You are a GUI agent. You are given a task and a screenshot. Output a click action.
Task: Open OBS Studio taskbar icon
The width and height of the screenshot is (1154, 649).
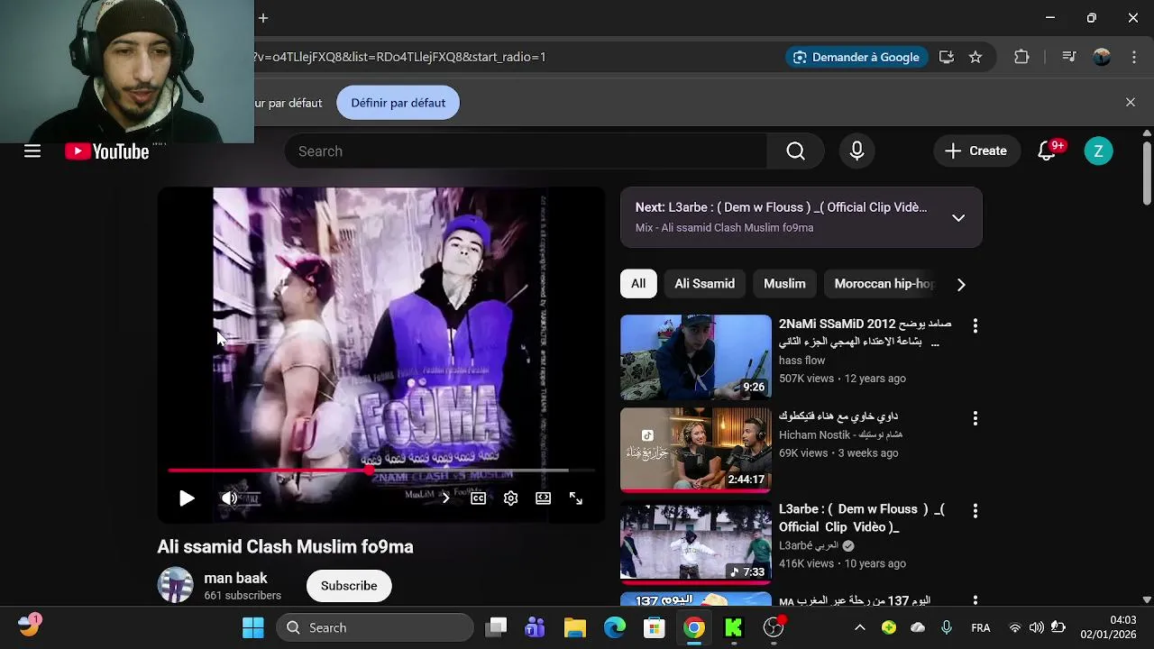click(774, 627)
